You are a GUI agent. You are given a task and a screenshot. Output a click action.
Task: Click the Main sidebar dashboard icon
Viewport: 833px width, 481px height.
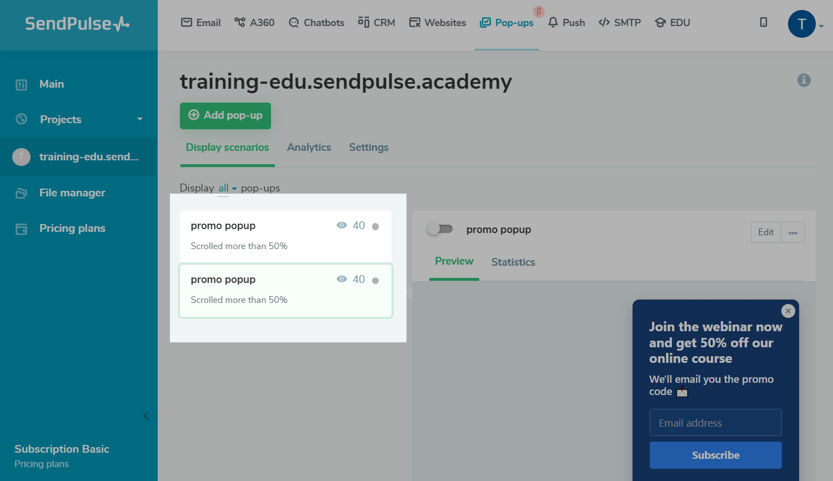coord(22,85)
